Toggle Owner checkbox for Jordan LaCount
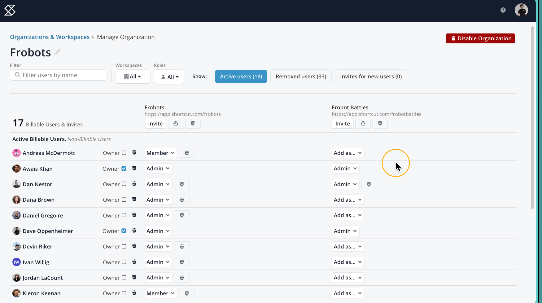Viewport: 542px width, 303px height. (x=124, y=278)
